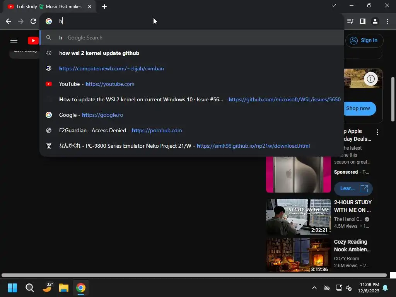Click the vertical page scrollbar
The height and width of the screenshot is (297, 396).
click(393, 99)
